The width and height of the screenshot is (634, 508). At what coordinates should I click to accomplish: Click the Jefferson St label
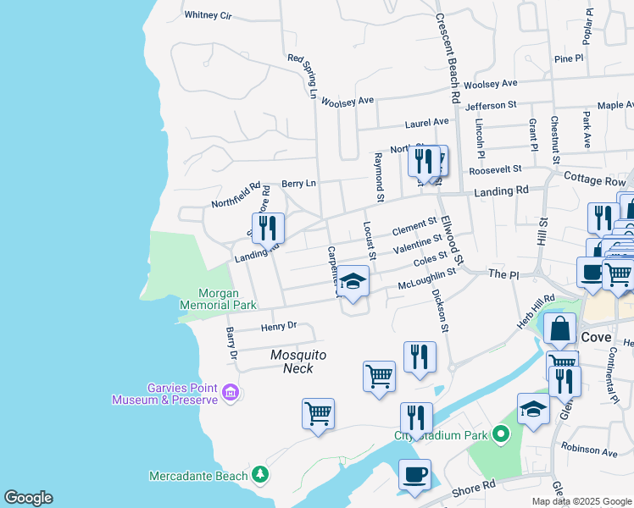(x=491, y=105)
